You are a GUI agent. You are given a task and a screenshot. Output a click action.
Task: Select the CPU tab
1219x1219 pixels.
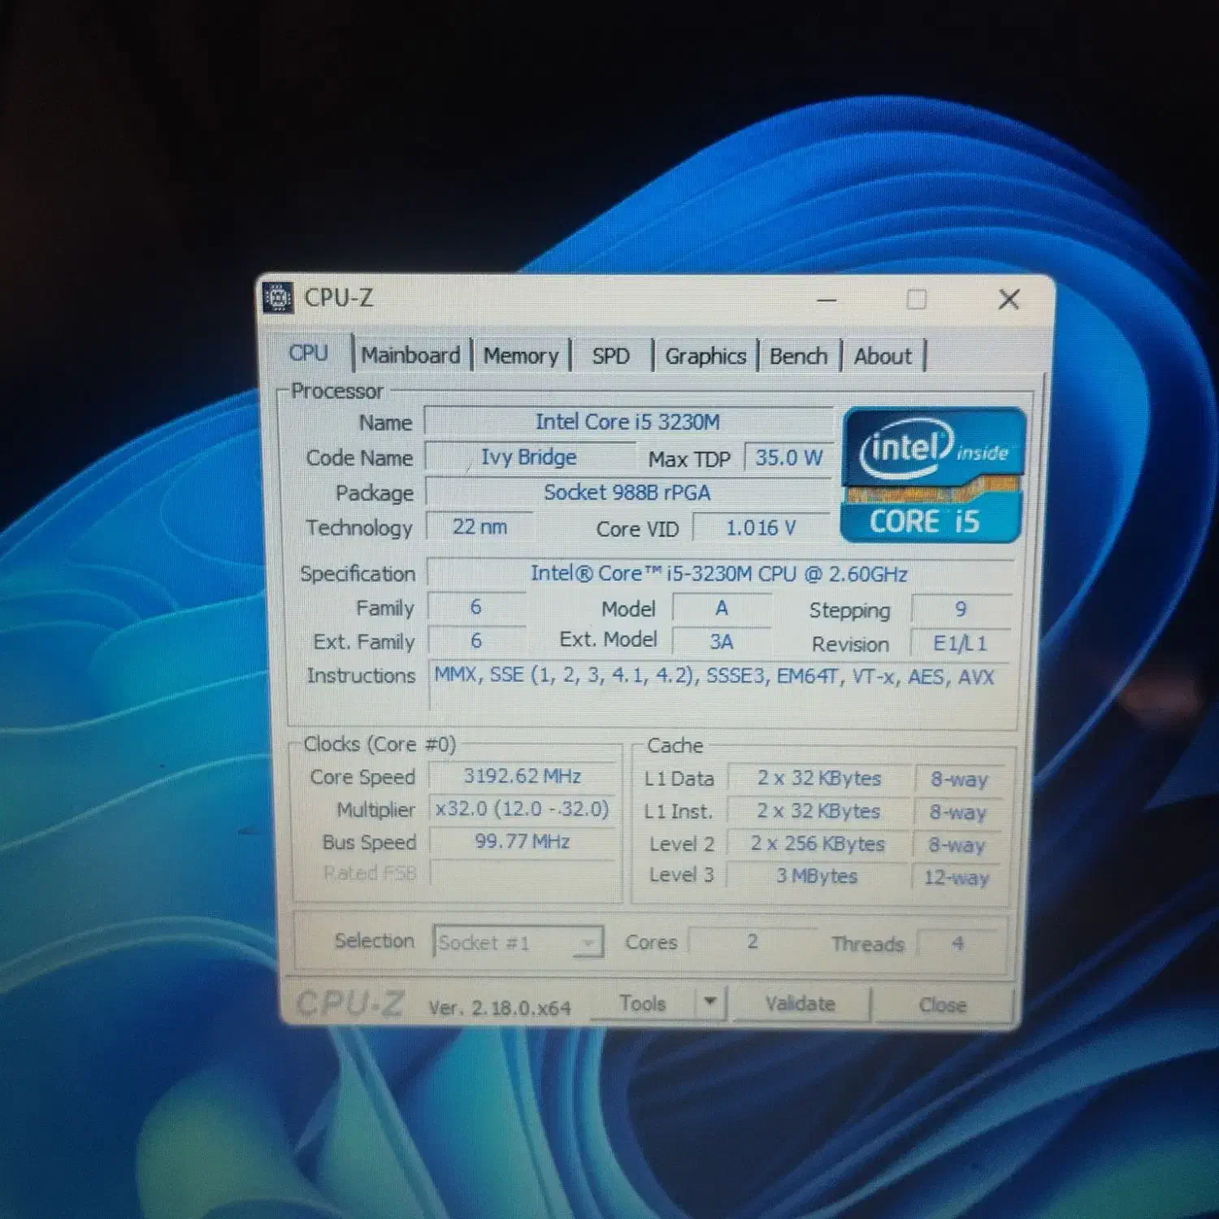pyautogui.click(x=309, y=354)
